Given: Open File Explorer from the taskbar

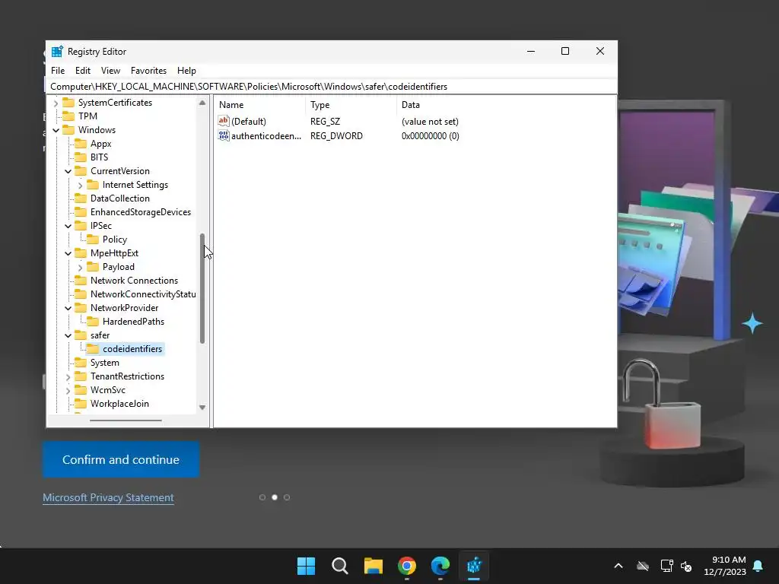Looking at the screenshot, I should point(373,566).
